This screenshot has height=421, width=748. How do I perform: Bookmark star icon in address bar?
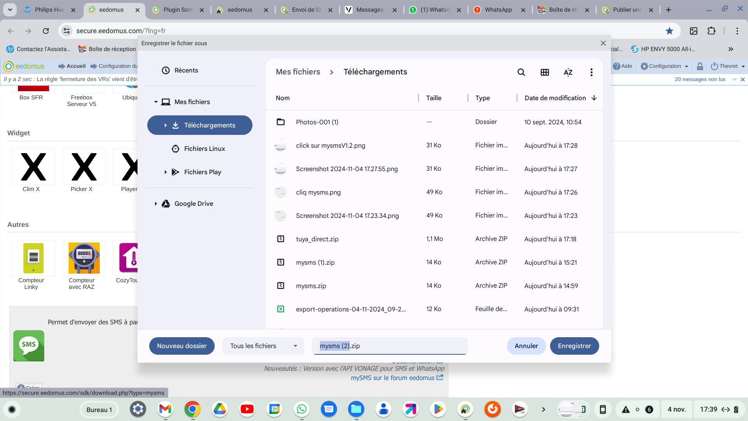pyautogui.click(x=669, y=31)
